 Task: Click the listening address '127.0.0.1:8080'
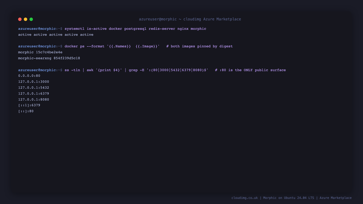click(x=33, y=99)
